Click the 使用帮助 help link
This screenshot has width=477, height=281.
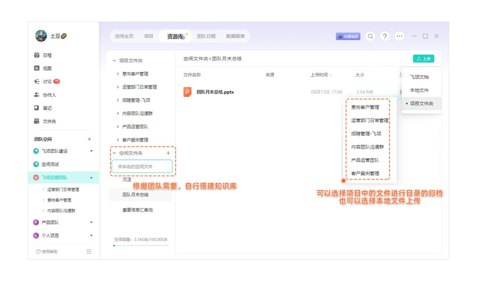tap(47, 252)
